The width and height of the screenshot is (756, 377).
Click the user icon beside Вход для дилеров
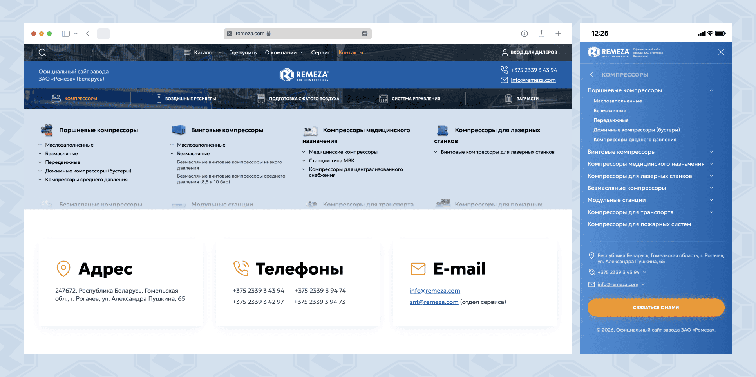[x=505, y=52]
